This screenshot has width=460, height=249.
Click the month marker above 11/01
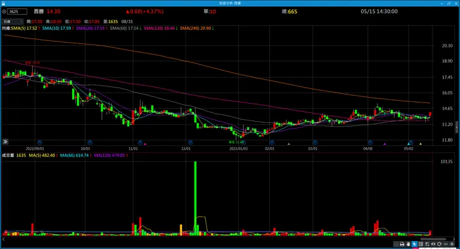(140, 142)
